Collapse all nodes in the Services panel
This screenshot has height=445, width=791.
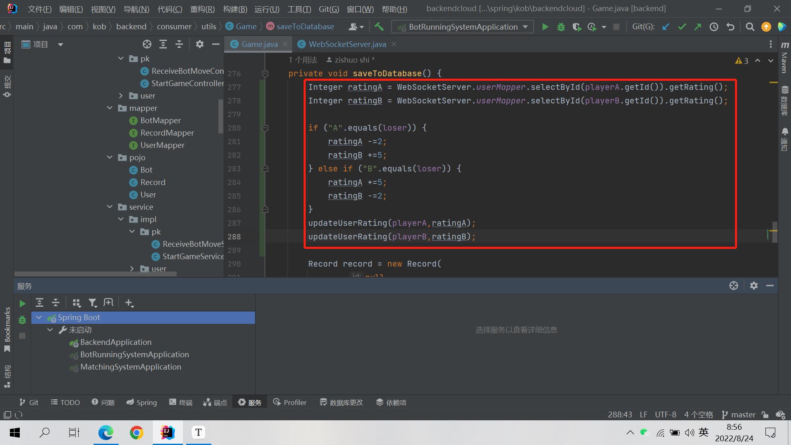pyautogui.click(x=56, y=302)
